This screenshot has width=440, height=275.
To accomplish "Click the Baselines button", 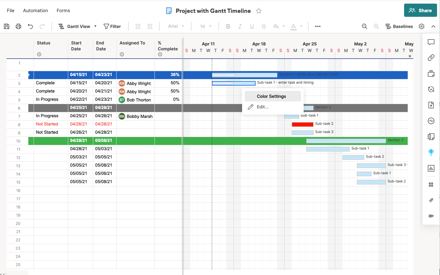I will 399,26.
